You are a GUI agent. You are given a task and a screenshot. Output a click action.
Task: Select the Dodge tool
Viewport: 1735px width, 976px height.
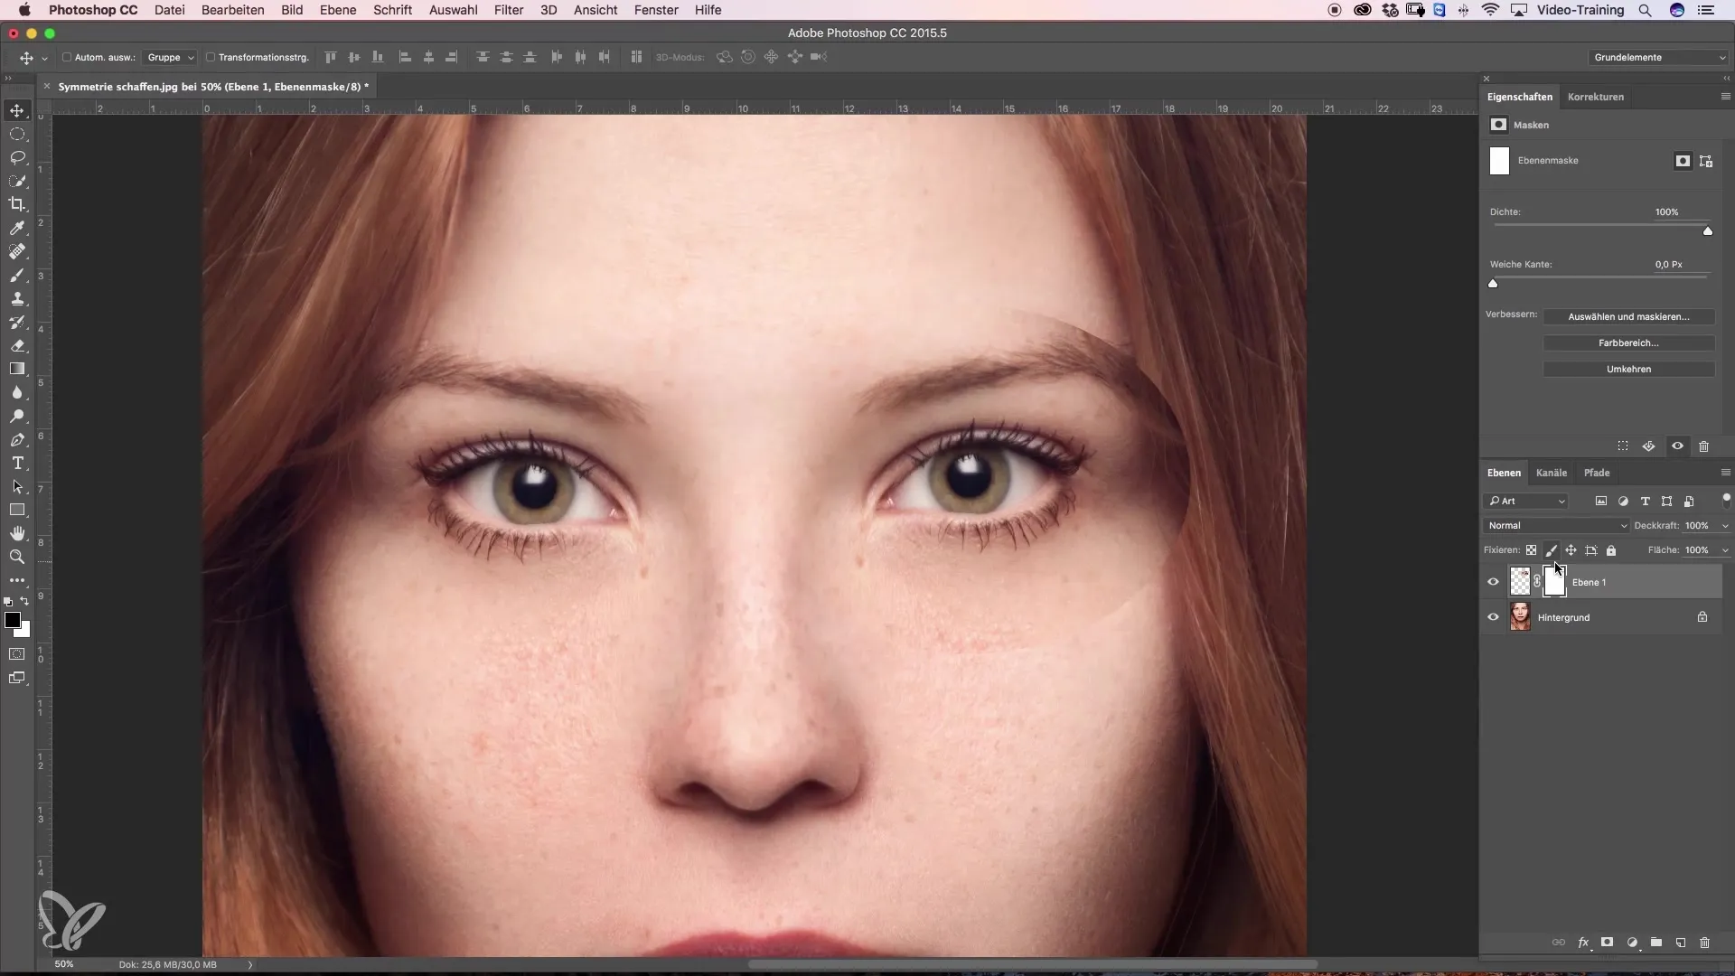(x=17, y=416)
